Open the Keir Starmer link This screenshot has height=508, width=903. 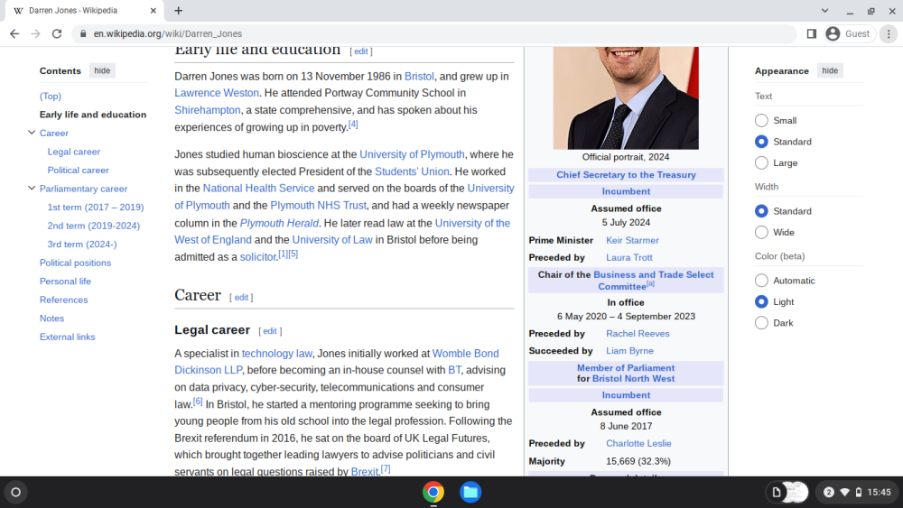coord(632,241)
